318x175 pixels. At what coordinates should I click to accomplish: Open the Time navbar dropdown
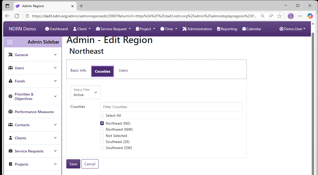click(169, 29)
